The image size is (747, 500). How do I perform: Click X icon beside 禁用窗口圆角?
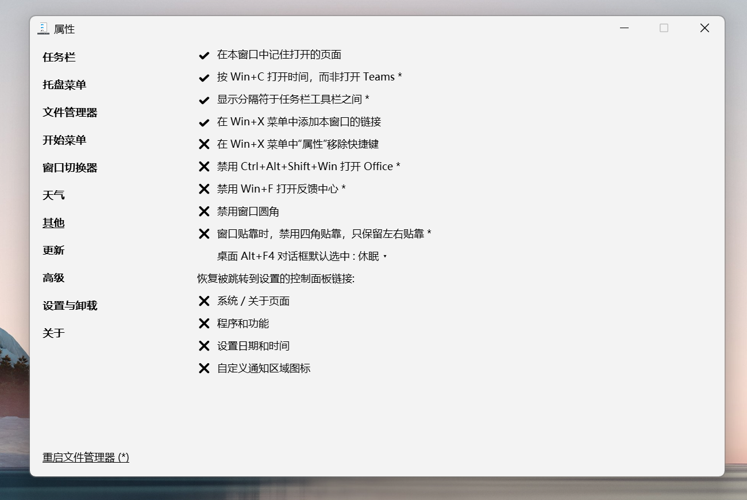tap(204, 211)
